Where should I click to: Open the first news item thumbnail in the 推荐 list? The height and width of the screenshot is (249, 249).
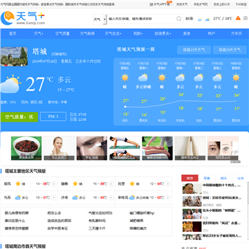pos(192,188)
